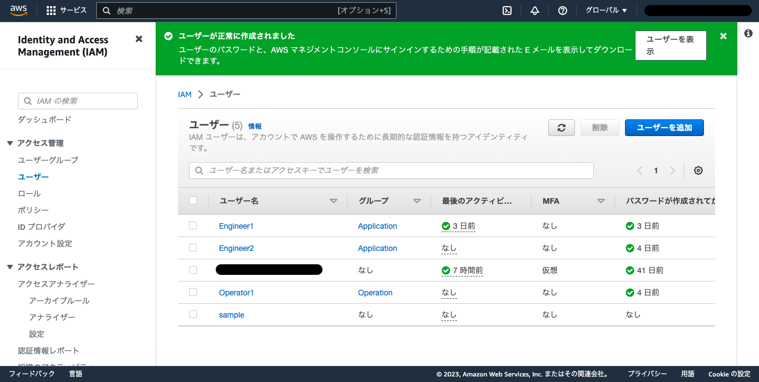The width and height of the screenshot is (759, 382).
Task: Open the ユーザー名 column sort dropdown
Action: click(x=333, y=200)
